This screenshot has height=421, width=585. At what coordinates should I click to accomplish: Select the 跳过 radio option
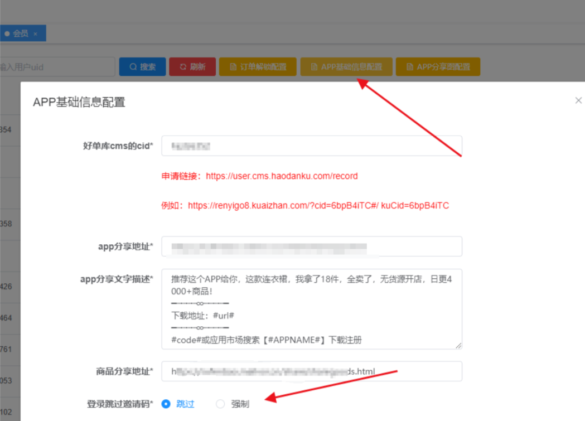[166, 404]
